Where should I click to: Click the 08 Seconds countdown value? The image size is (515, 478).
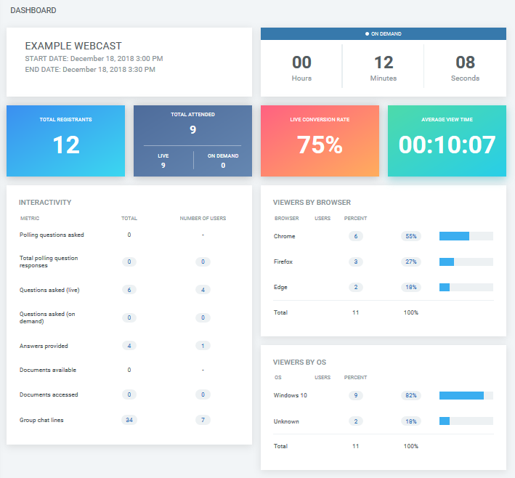465,62
